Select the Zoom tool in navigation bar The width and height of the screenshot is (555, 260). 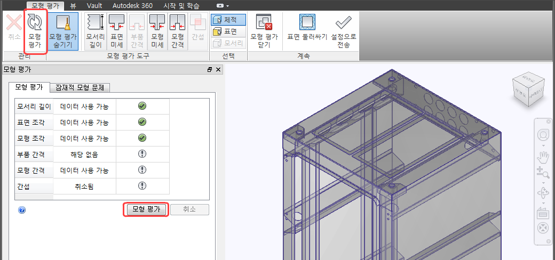543,173
